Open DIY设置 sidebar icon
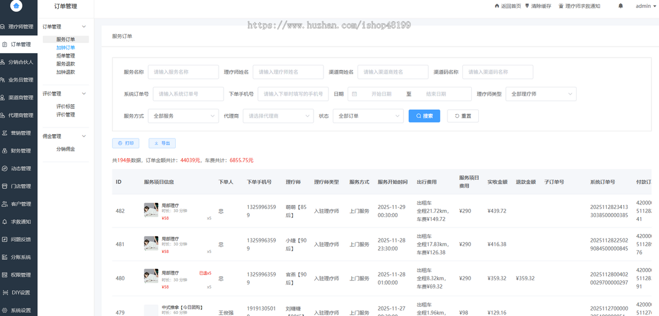Viewport: 659px width, 316px height. pos(5,292)
